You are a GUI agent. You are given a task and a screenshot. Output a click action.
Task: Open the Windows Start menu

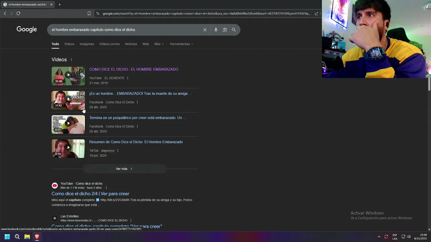(7, 237)
